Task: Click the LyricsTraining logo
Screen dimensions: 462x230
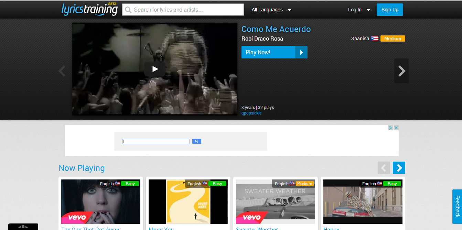Action: (89, 9)
